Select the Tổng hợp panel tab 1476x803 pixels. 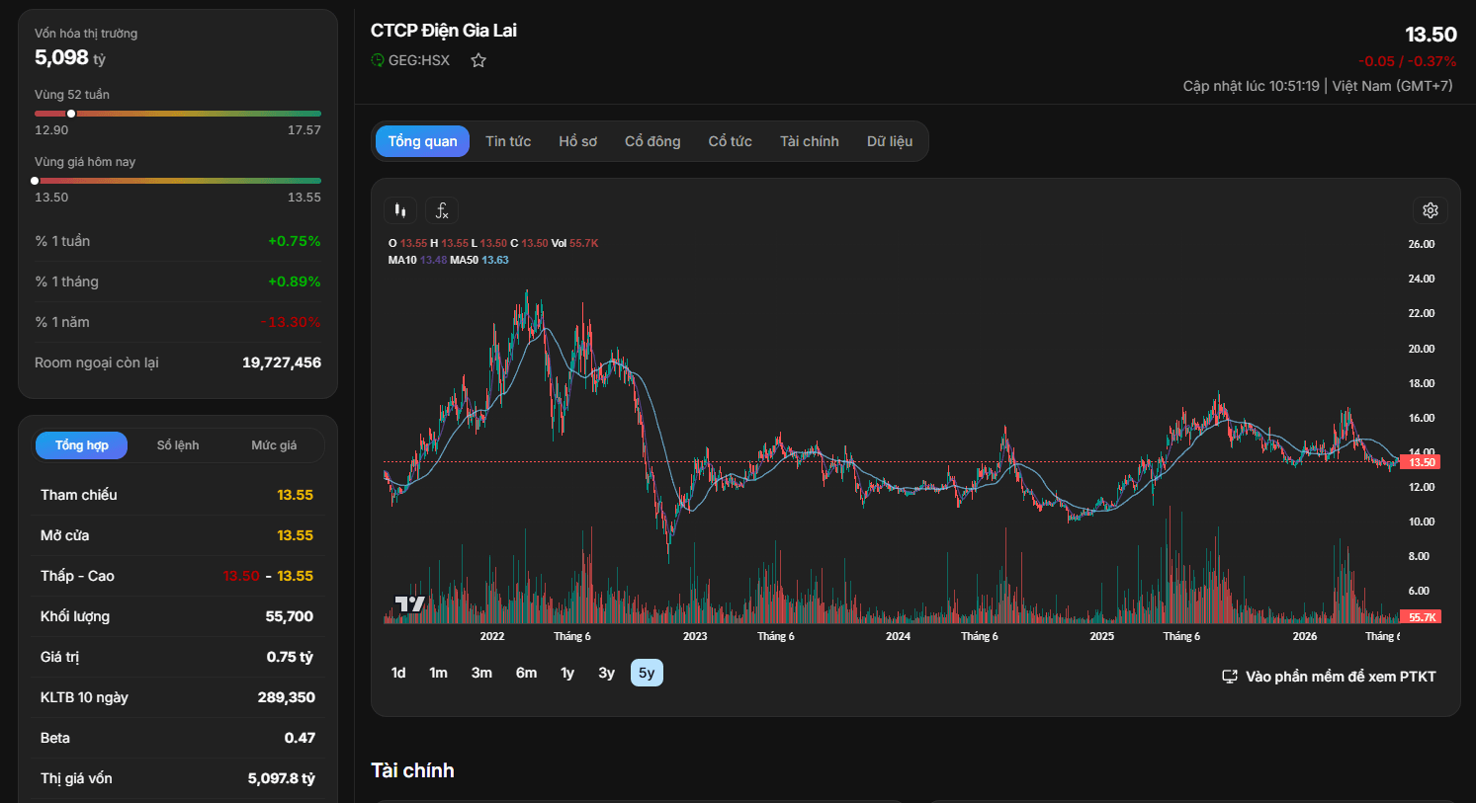pyautogui.click(x=82, y=445)
